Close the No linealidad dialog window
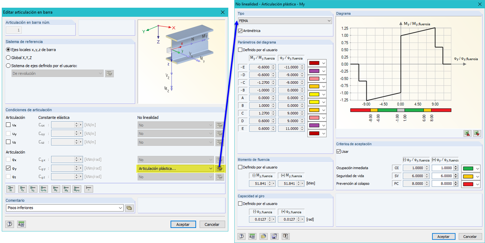Viewport: 485px width, 243px height. 479,4
